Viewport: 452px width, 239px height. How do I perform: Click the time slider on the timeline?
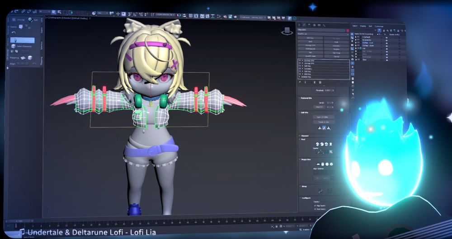(x=19, y=221)
